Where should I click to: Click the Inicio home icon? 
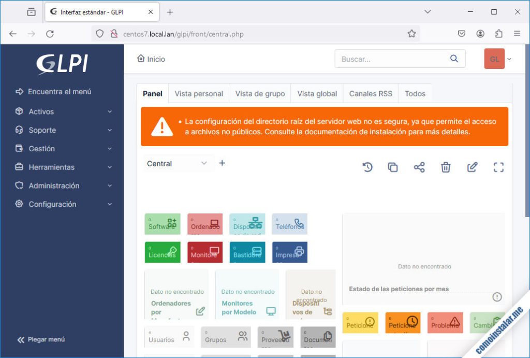pos(140,59)
